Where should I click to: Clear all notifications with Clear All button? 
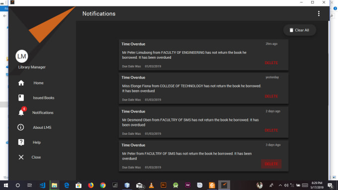pyautogui.click(x=299, y=30)
